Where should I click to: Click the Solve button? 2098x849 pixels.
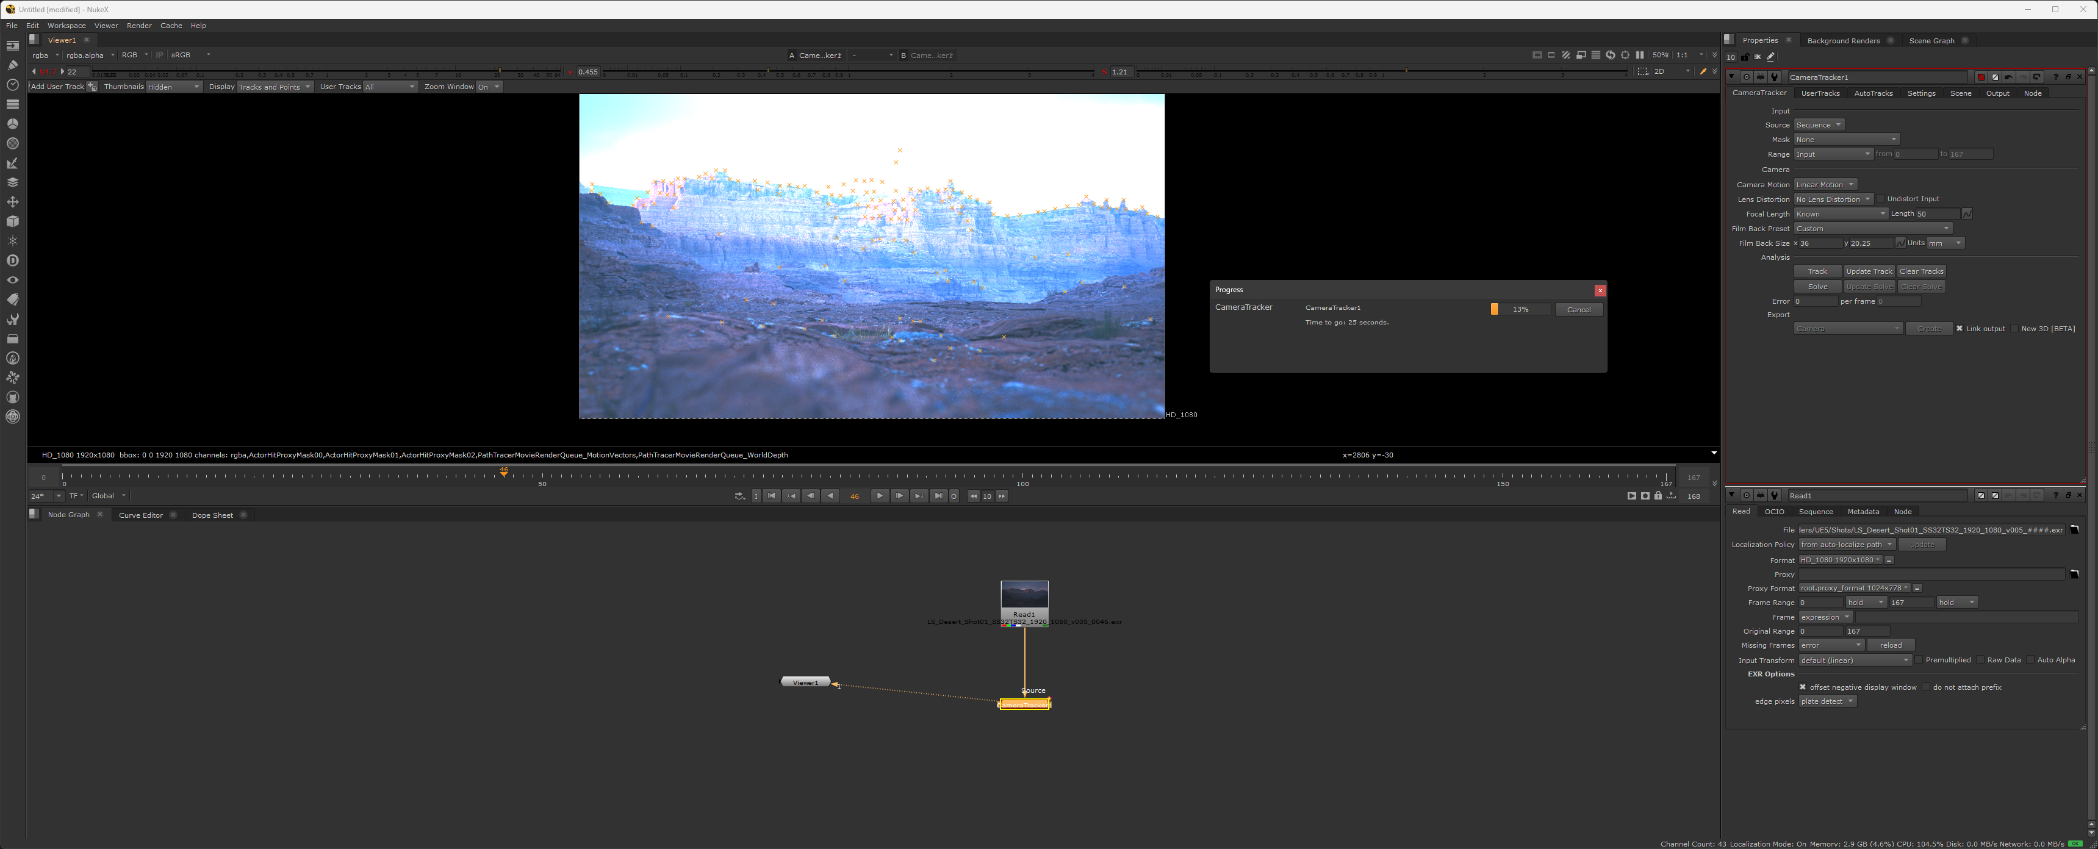(1817, 287)
